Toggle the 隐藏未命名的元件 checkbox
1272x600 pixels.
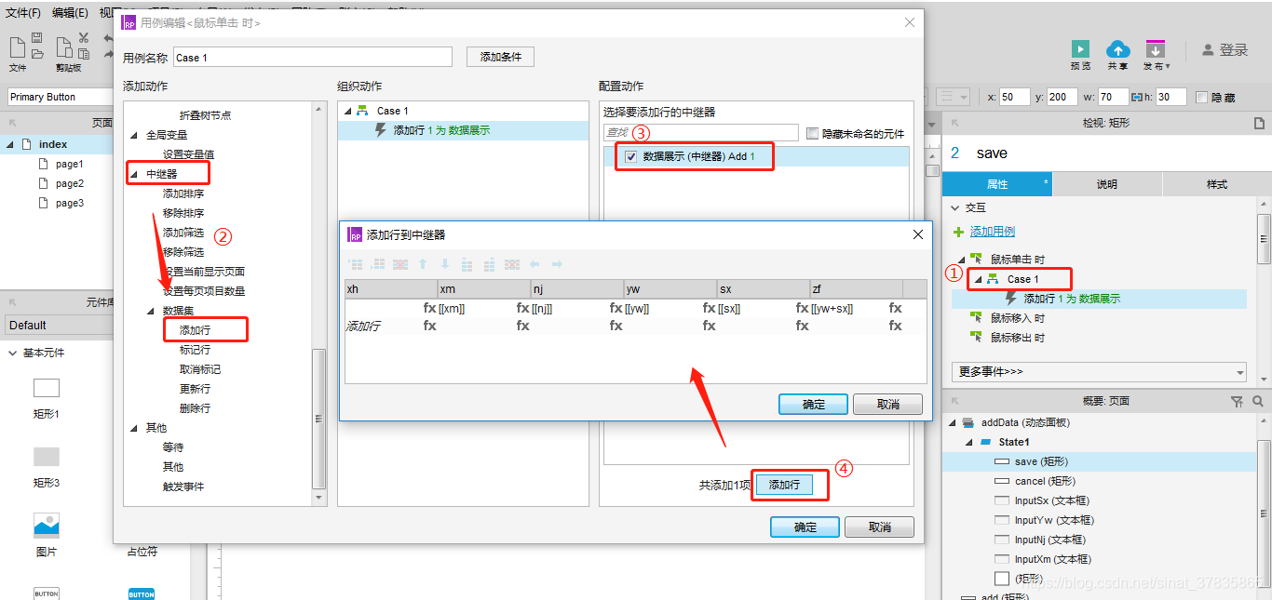pos(812,133)
